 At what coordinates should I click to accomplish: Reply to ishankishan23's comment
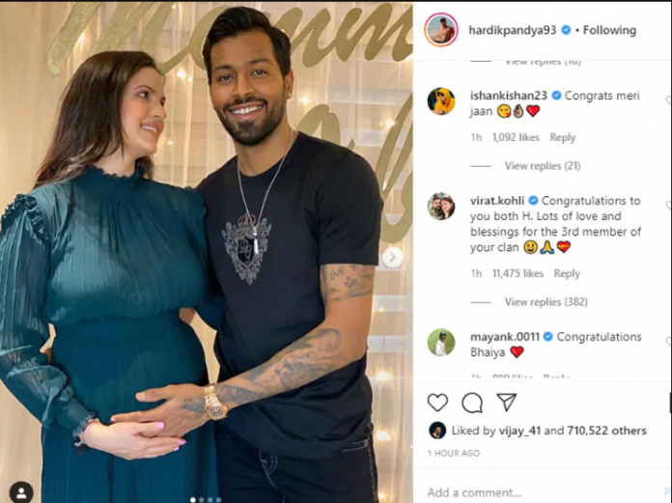[562, 137]
